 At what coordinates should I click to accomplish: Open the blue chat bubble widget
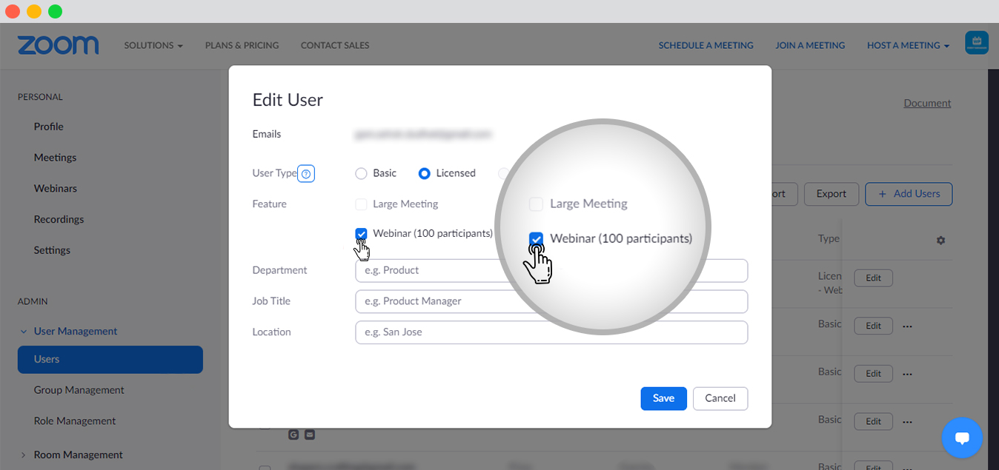[x=962, y=437]
